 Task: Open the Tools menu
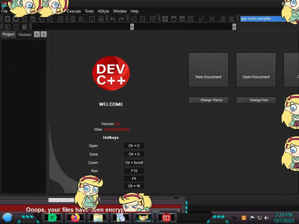tap(89, 11)
